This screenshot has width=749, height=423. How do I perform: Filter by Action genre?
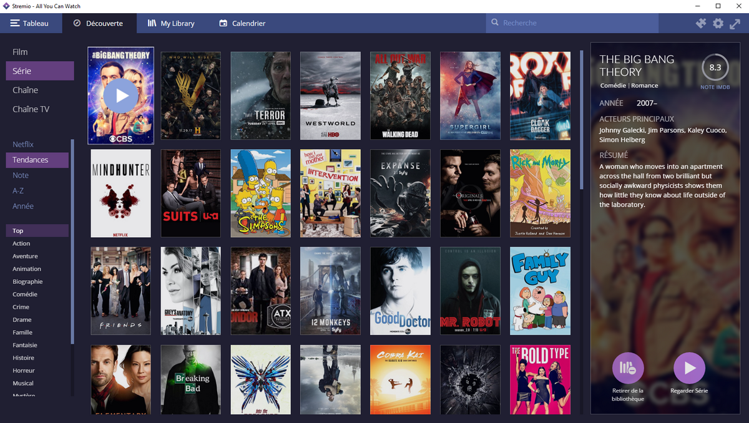37,243
